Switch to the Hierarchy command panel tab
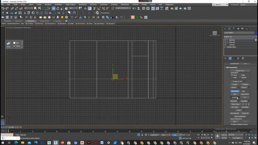Image resolution: width=258 pixels, height=145 pixels. click(x=234, y=29)
